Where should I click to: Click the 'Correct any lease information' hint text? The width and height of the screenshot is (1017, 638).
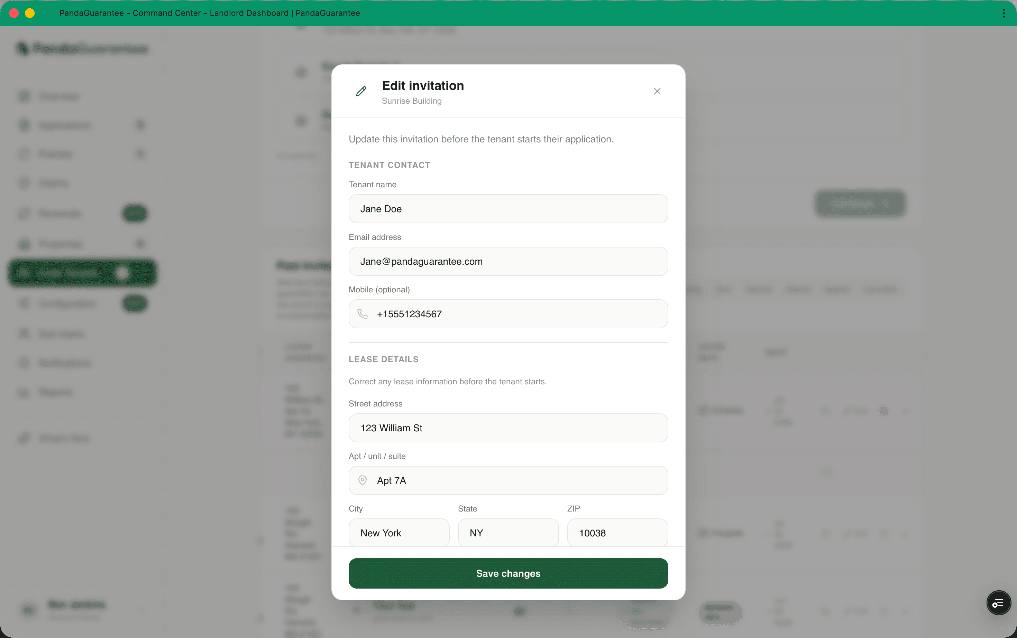(448, 382)
